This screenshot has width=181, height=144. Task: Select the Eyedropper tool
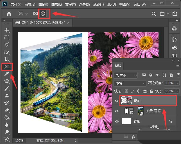[6, 74]
